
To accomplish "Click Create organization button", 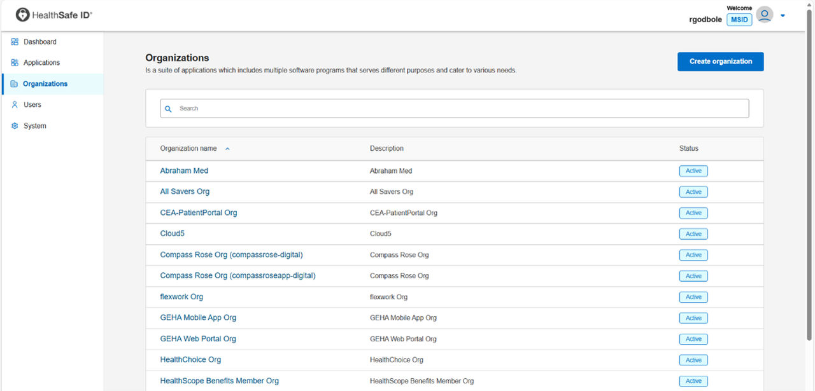I will tap(721, 62).
